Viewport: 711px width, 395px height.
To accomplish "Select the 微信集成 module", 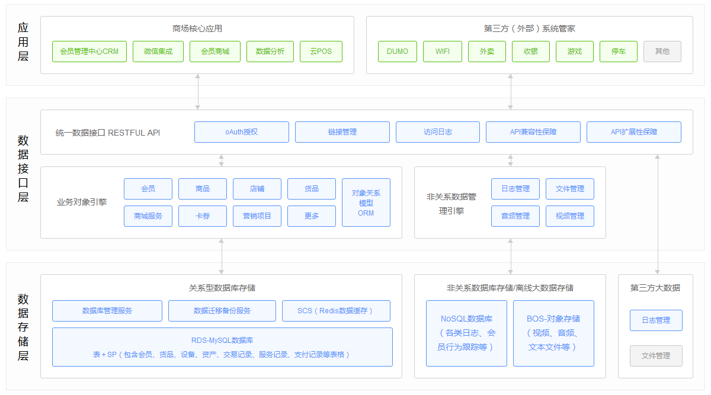I will (158, 52).
